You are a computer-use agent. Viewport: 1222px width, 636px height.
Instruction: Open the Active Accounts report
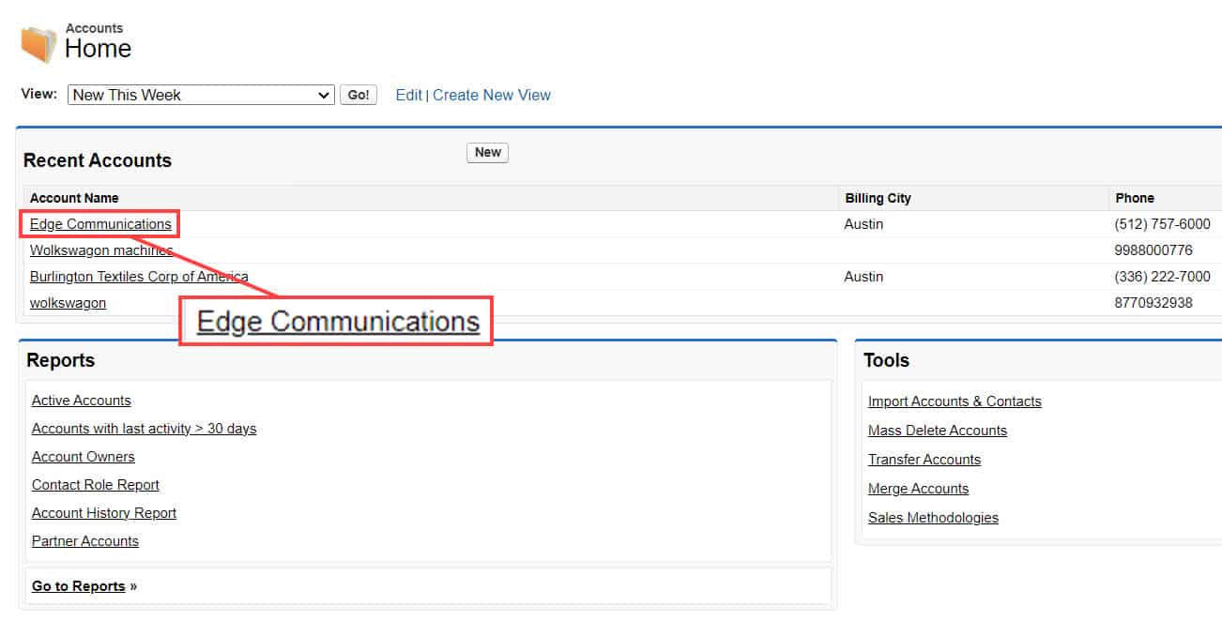click(x=81, y=401)
